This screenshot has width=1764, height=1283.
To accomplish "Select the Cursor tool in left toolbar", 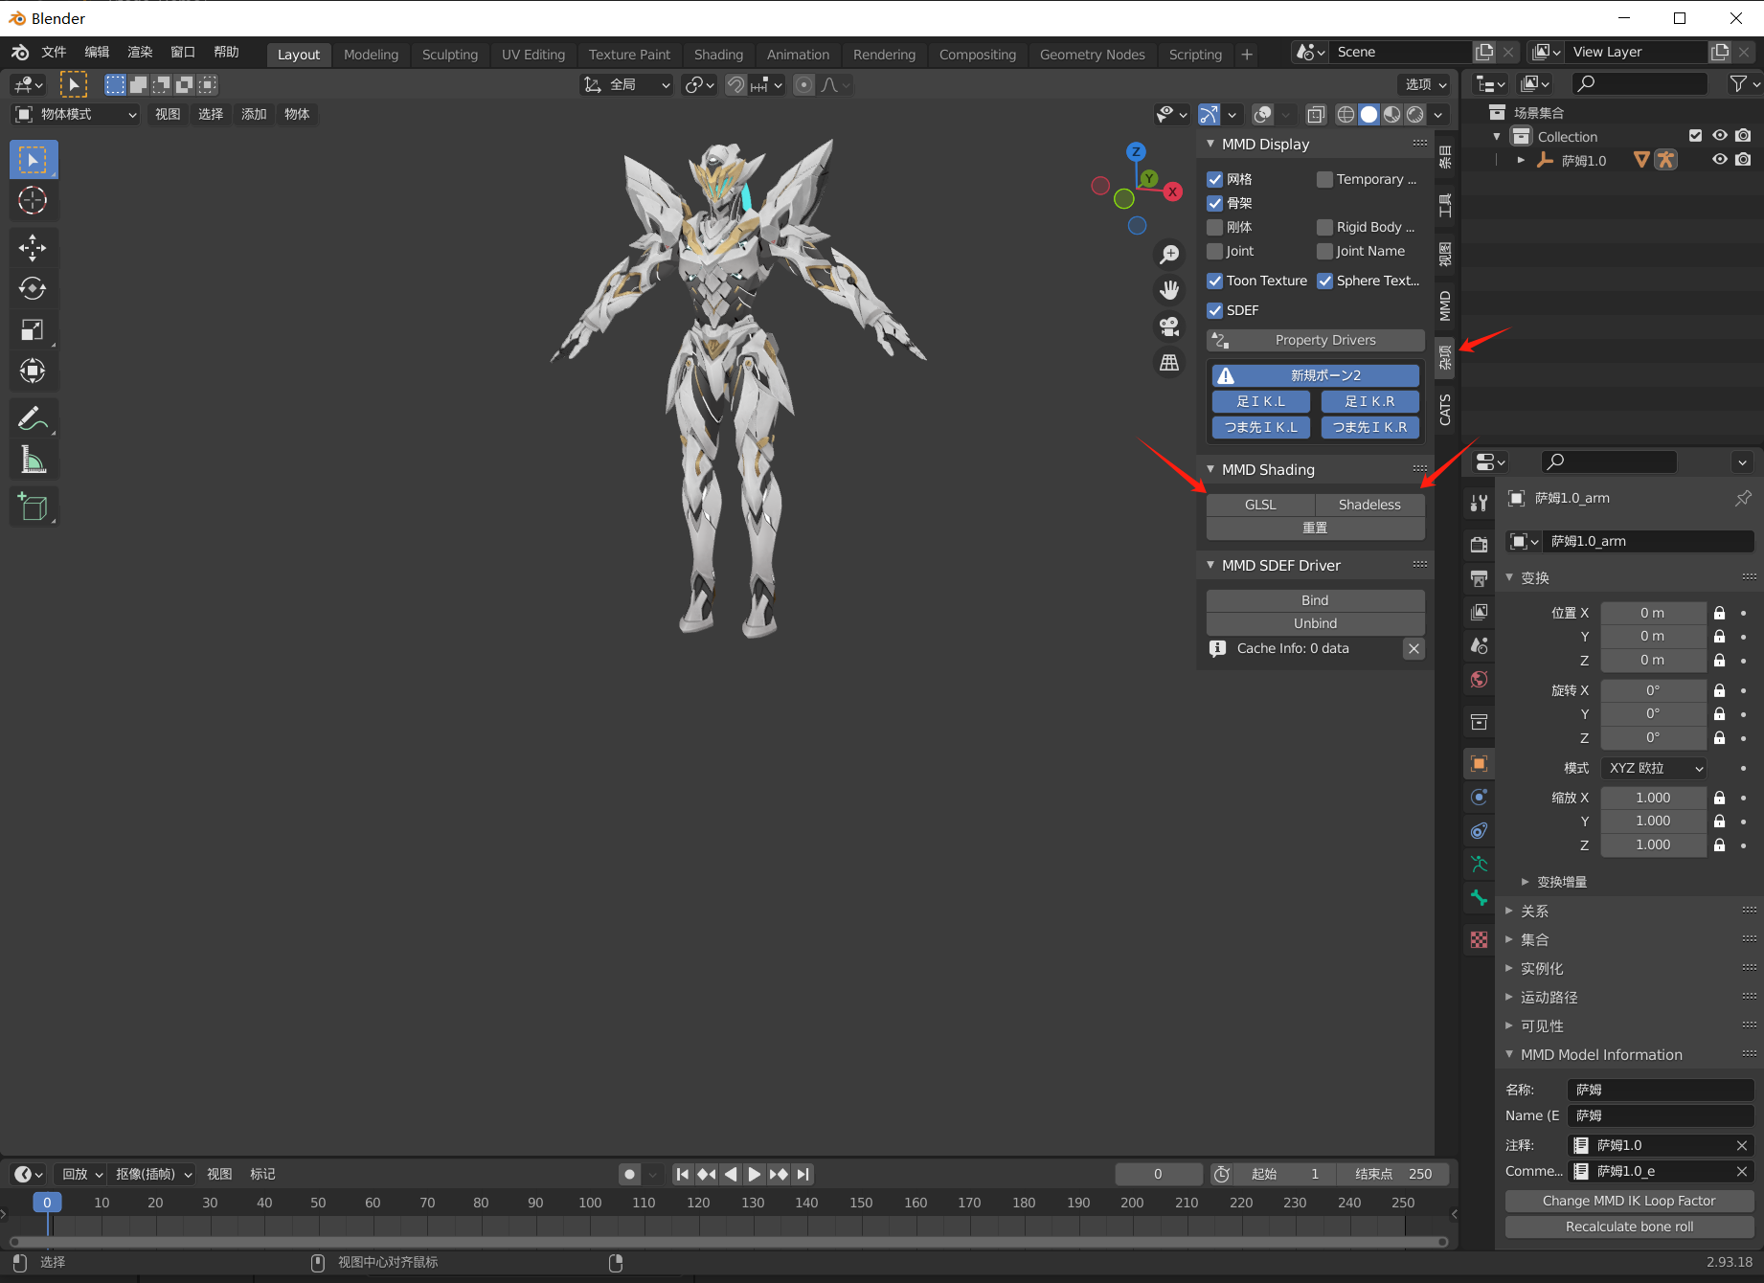I will point(33,200).
